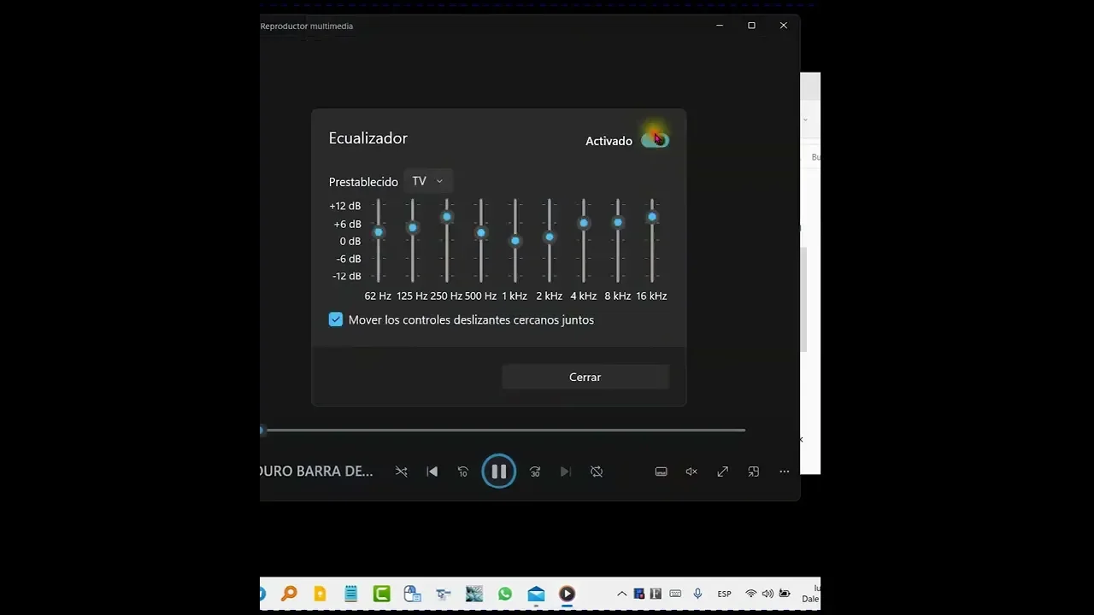Skip back 10 seconds
The width and height of the screenshot is (1094, 615).
click(463, 471)
